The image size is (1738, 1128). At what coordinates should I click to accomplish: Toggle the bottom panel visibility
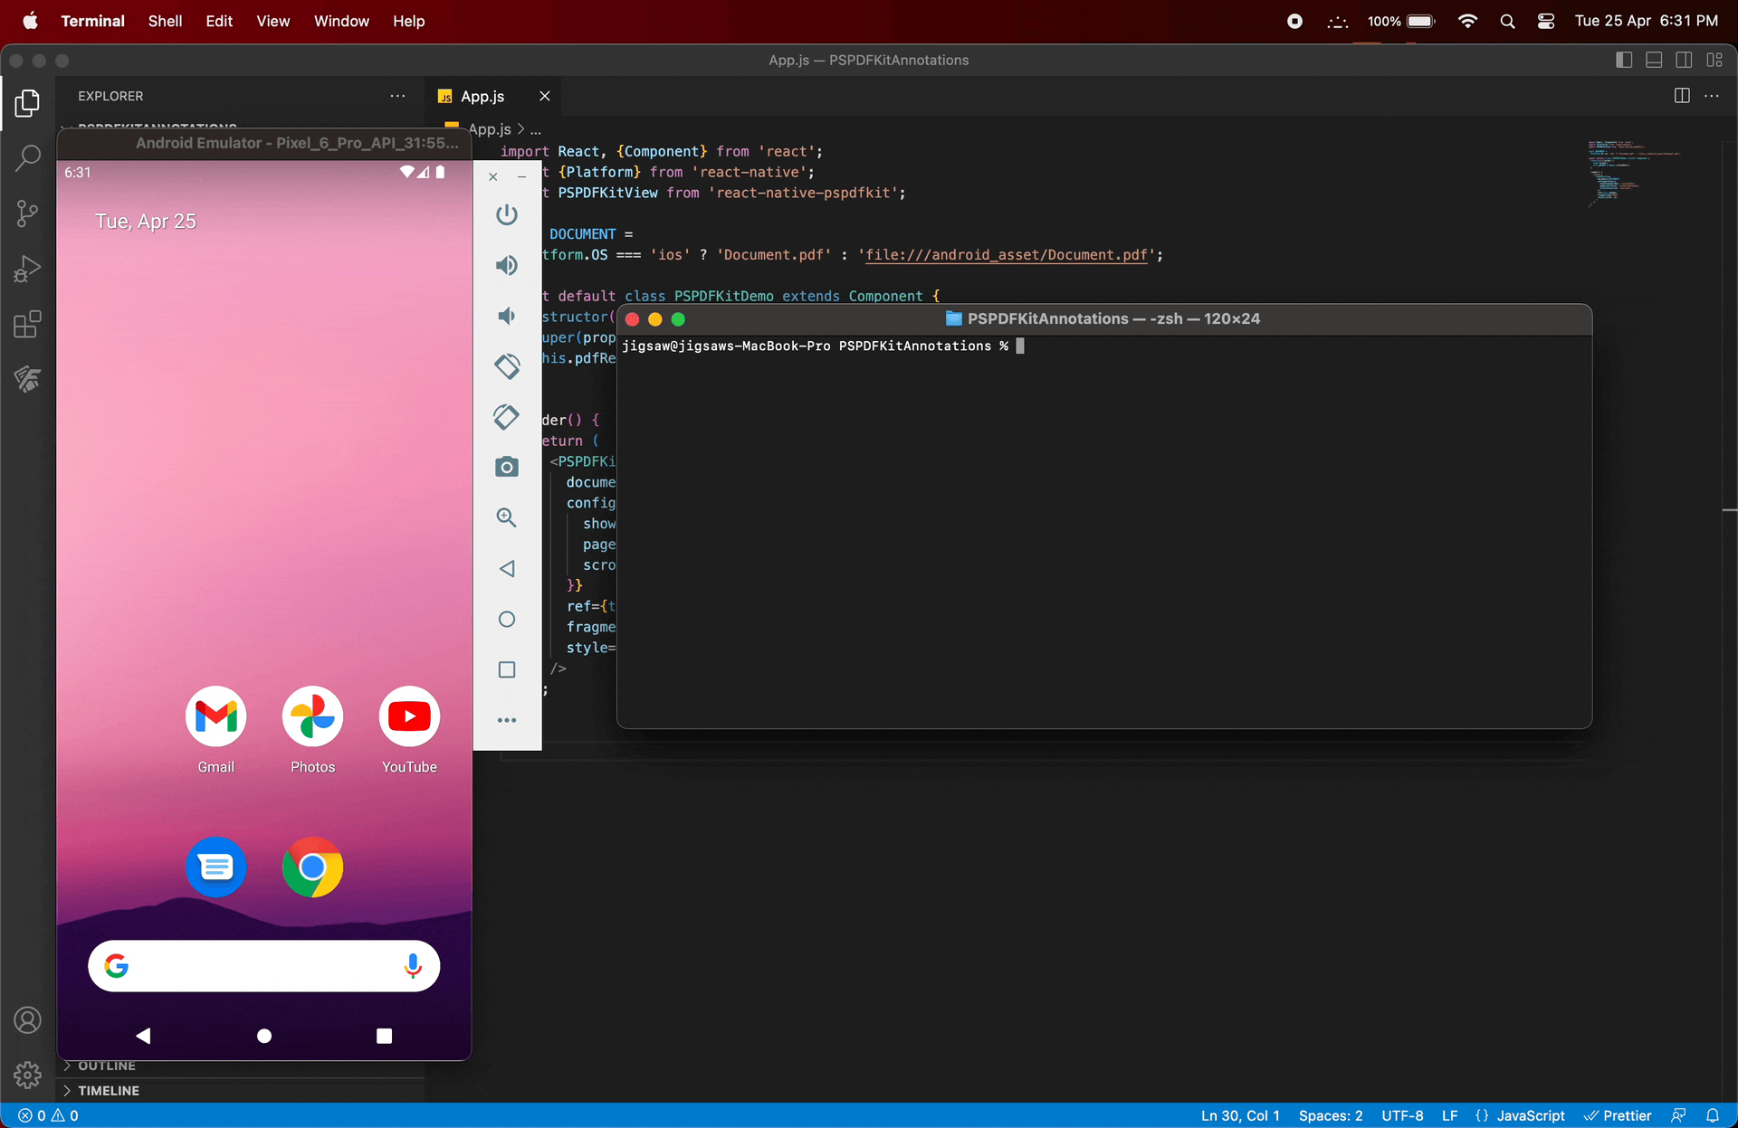(1654, 60)
